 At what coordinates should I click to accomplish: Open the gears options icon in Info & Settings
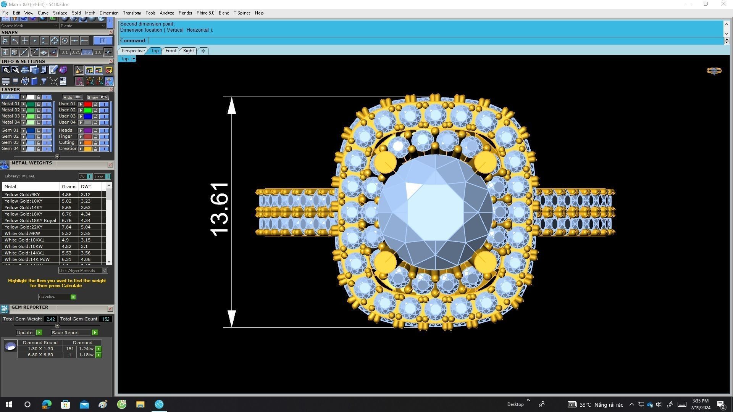pyautogui.click(x=6, y=70)
